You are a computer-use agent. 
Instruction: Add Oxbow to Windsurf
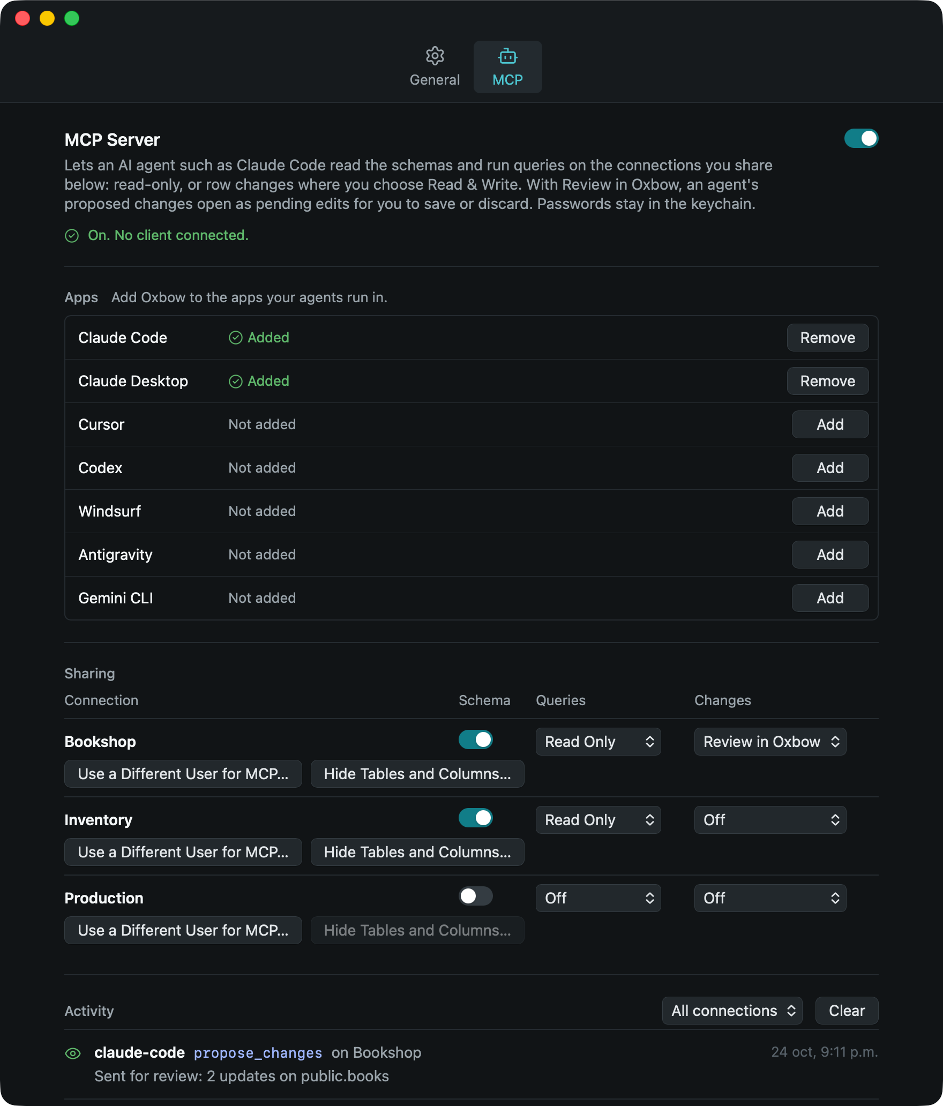(x=830, y=511)
